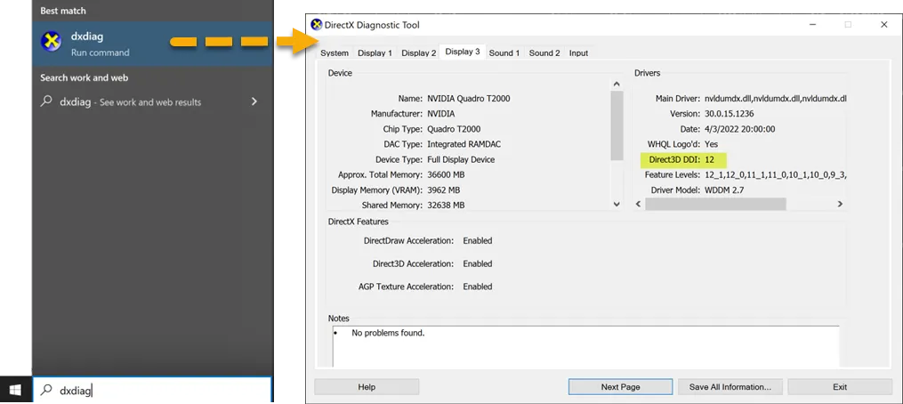Switch to the Display 1 tab

click(x=375, y=53)
